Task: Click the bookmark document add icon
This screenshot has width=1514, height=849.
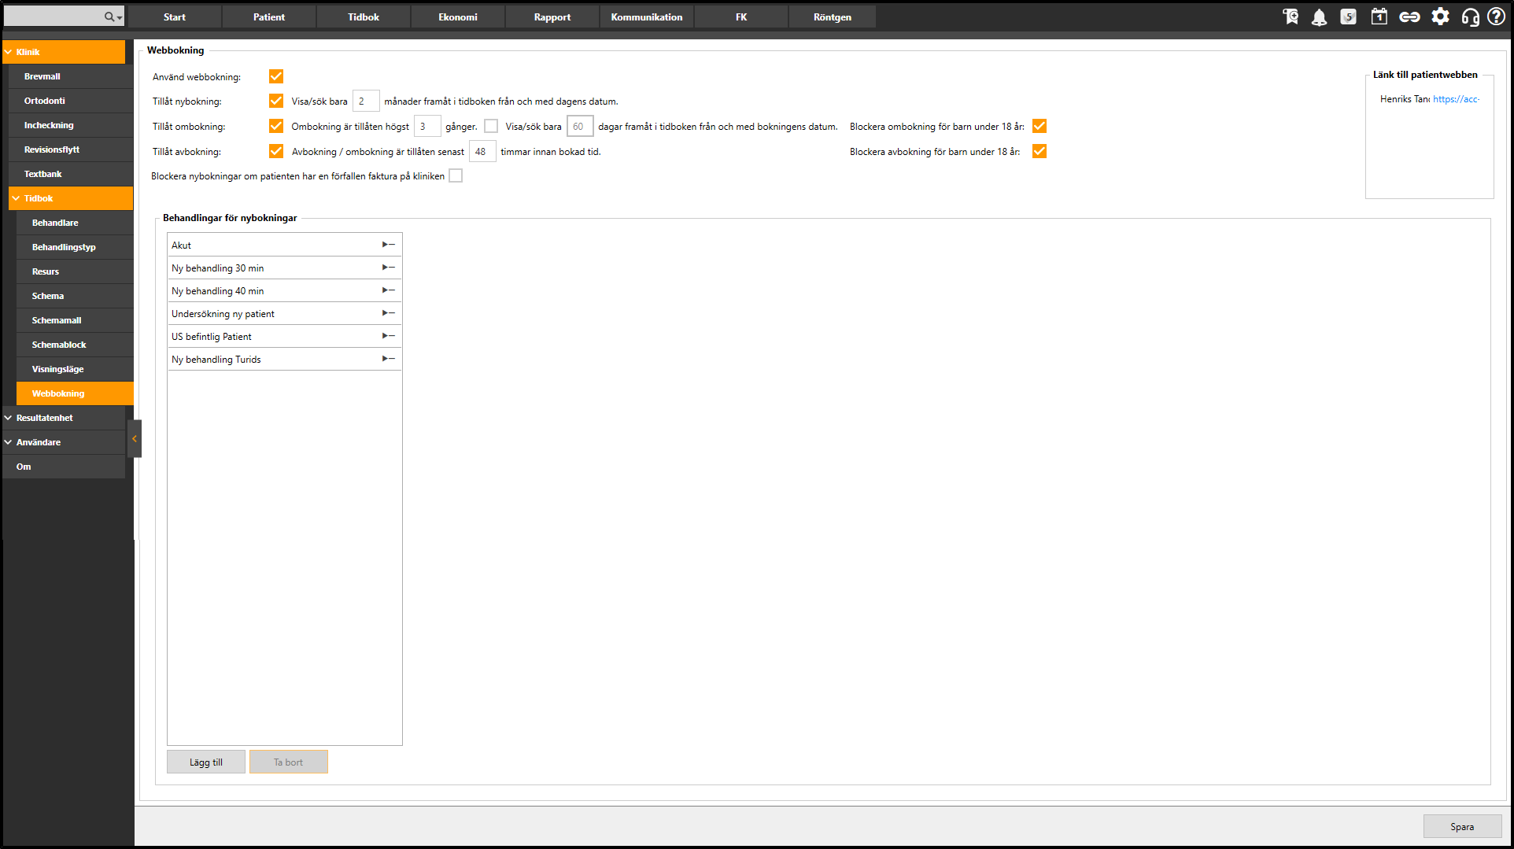Action: (x=1291, y=17)
